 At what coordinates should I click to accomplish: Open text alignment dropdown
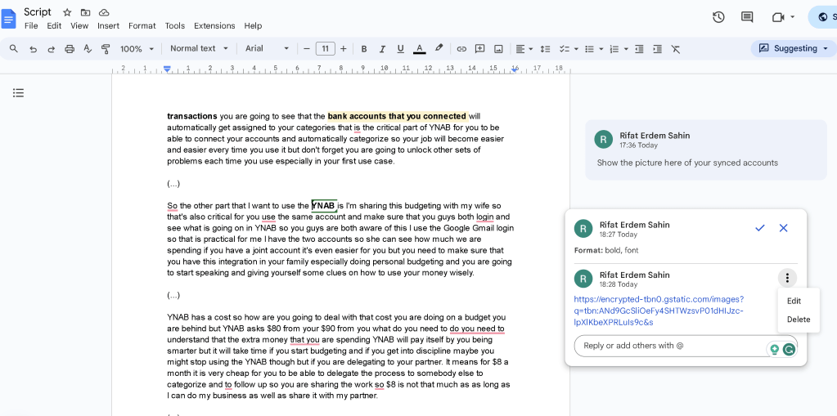coord(524,49)
